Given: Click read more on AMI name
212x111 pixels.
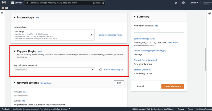Looking at the screenshot, I should [x=173, y=42].
